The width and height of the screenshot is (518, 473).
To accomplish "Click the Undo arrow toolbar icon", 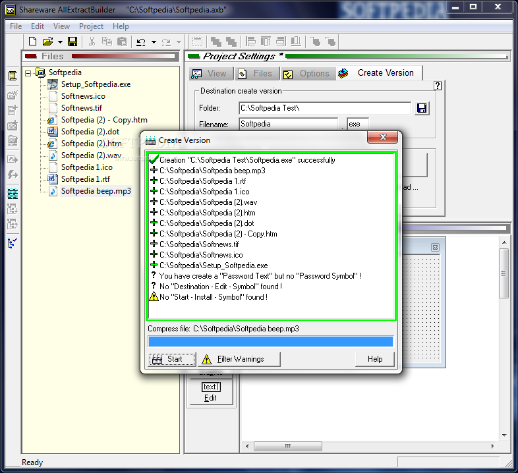I will coord(141,42).
